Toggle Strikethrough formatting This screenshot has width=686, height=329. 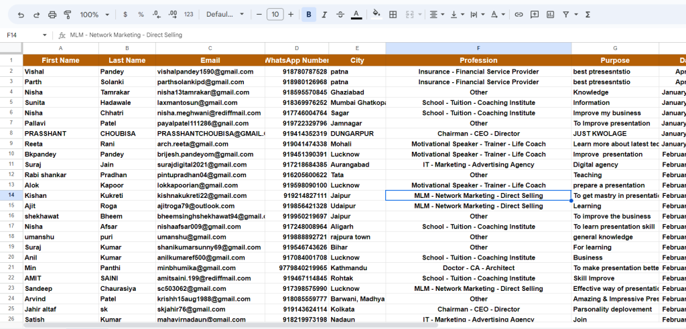[340, 15]
